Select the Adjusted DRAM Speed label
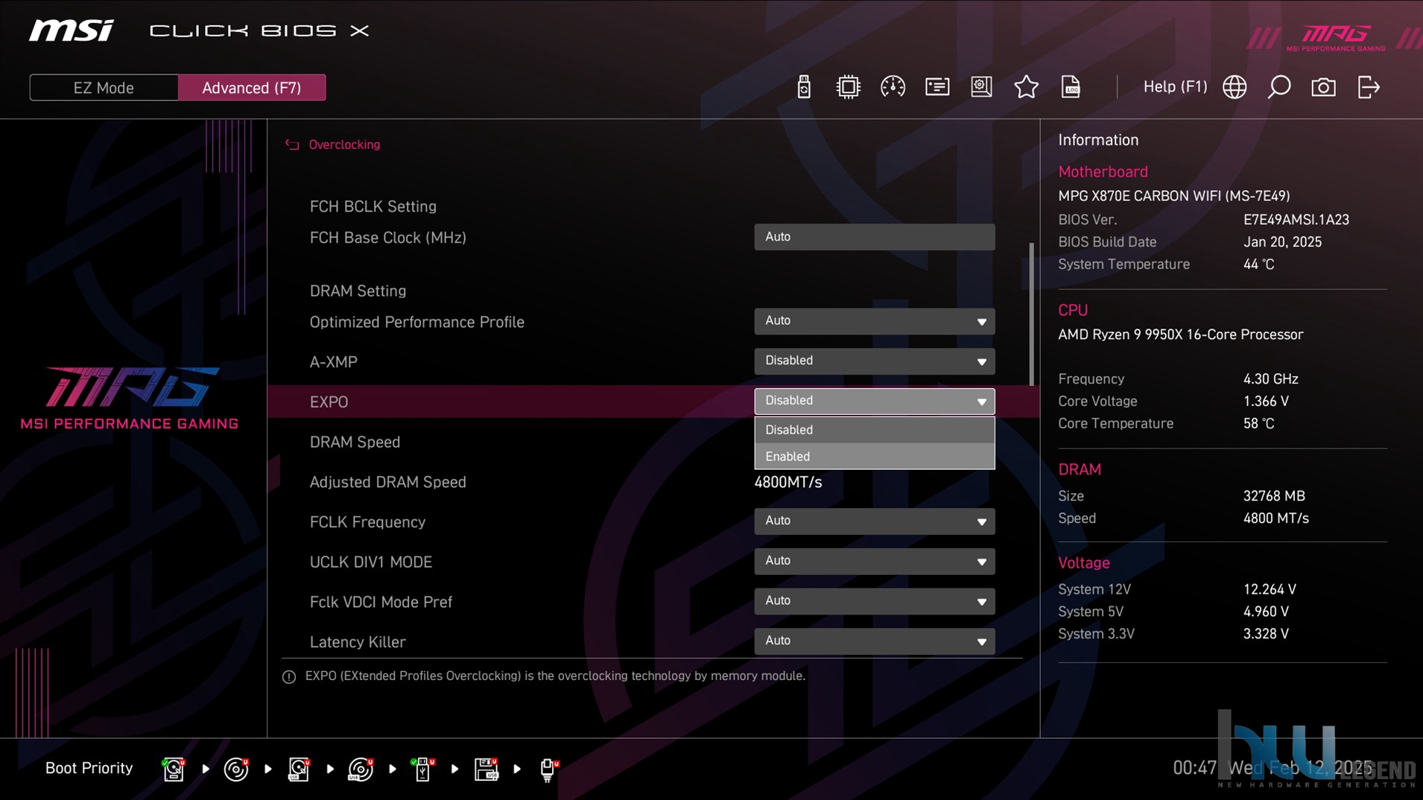This screenshot has height=800, width=1423. pyautogui.click(x=387, y=482)
